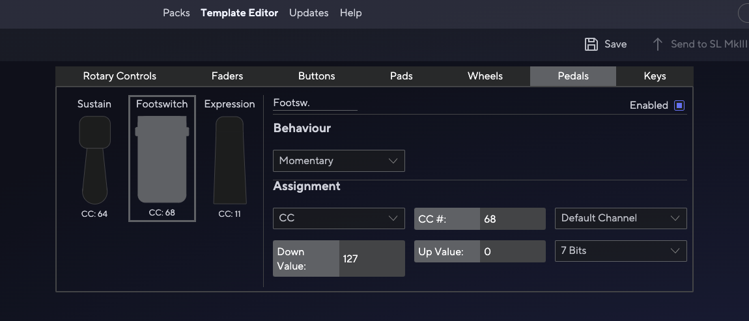Toggle the Enabled checkbox
749x321 pixels.
pyautogui.click(x=679, y=105)
